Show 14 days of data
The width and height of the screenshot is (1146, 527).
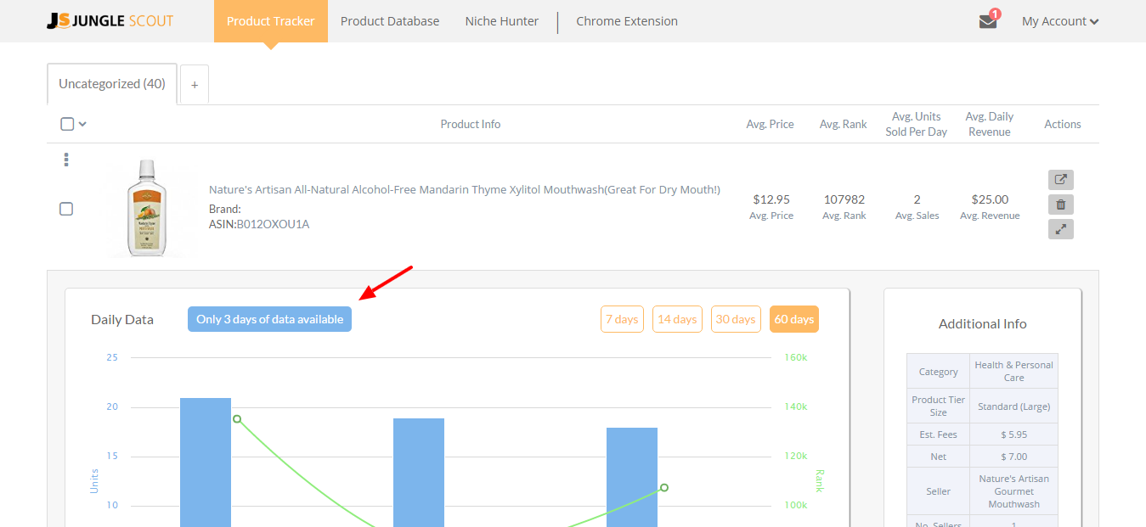[677, 319]
